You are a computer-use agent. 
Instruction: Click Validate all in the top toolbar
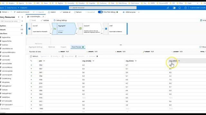(65, 12)
